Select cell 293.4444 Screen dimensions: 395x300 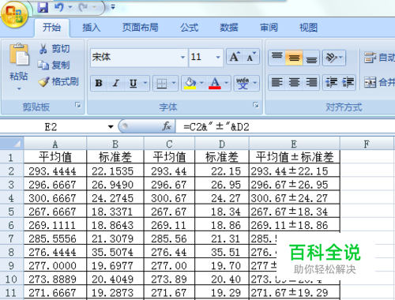point(55,171)
